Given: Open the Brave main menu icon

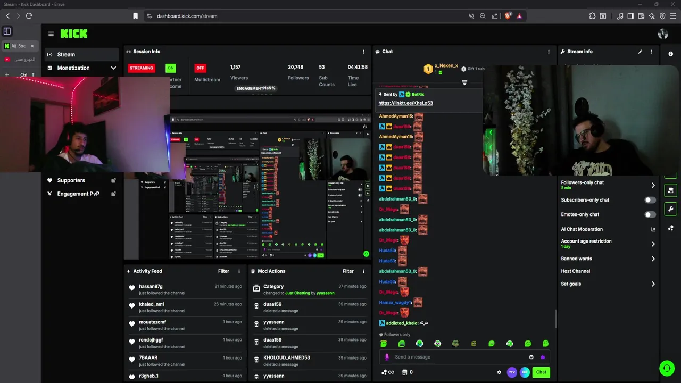Looking at the screenshot, I should coord(673,16).
